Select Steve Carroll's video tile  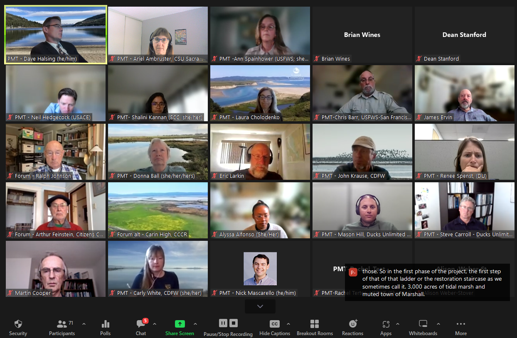[465, 211]
